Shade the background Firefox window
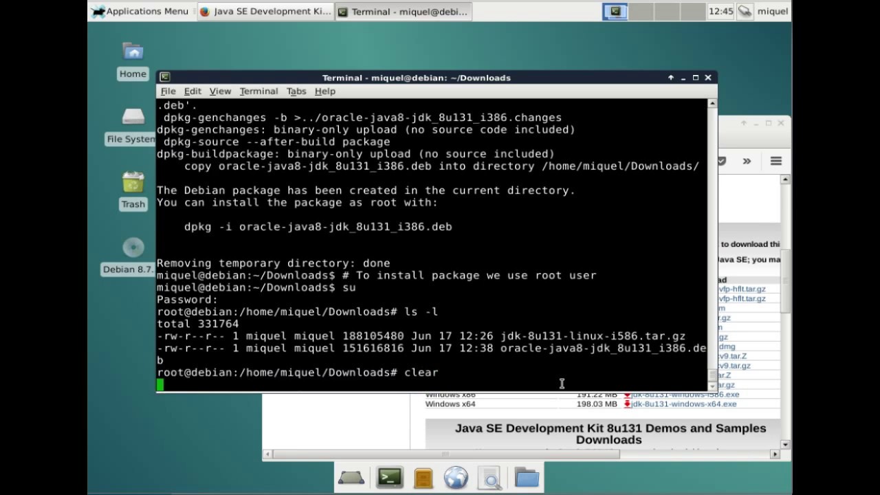Image resolution: width=880 pixels, height=495 pixels. 743,123
